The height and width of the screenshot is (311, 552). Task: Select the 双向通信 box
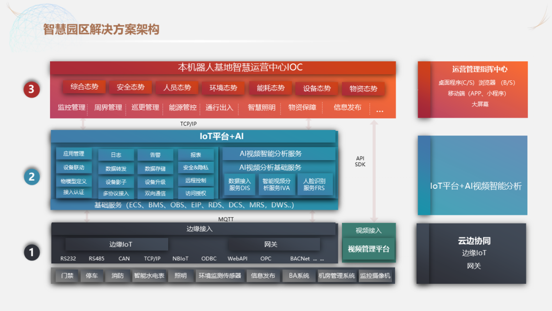(155, 193)
